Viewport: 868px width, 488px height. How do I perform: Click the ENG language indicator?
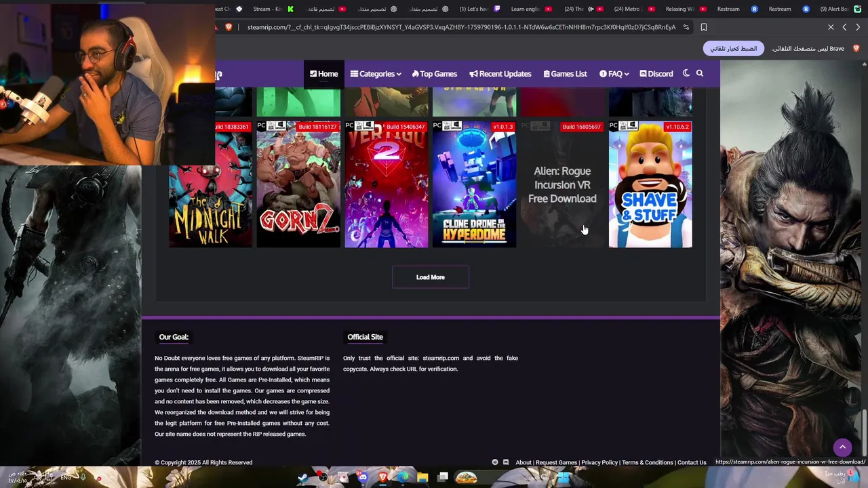click(66, 477)
